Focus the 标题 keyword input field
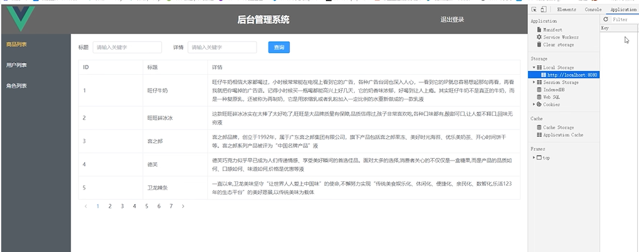This screenshot has width=639, height=252. [127, 47]
